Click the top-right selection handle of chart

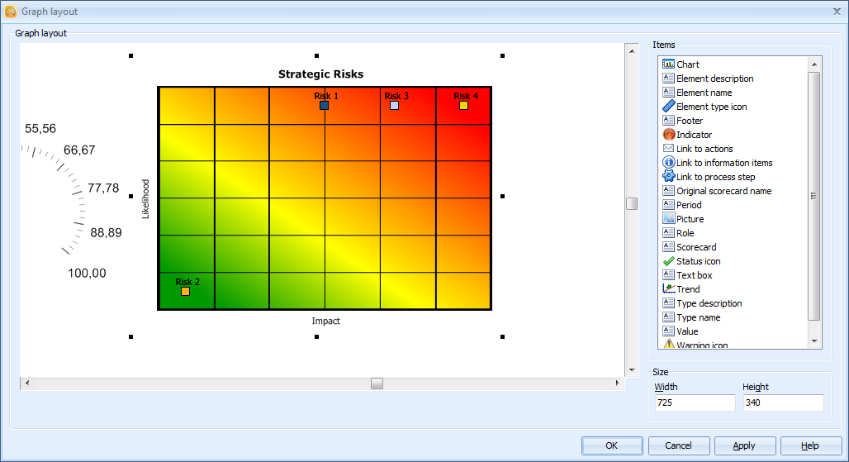[x=502, y=55]
